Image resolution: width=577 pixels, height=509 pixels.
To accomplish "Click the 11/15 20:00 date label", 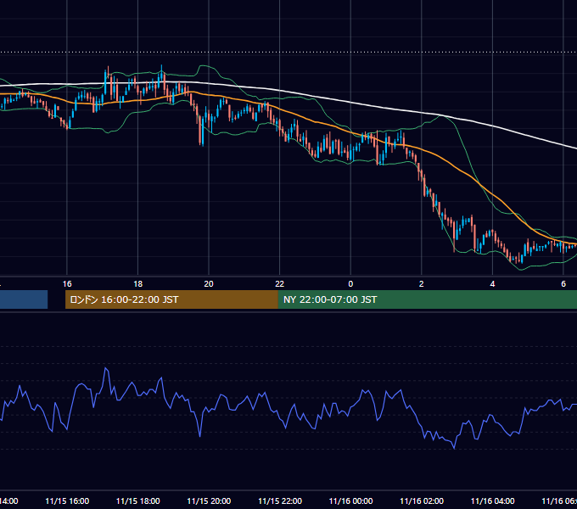I will [209, 501].
